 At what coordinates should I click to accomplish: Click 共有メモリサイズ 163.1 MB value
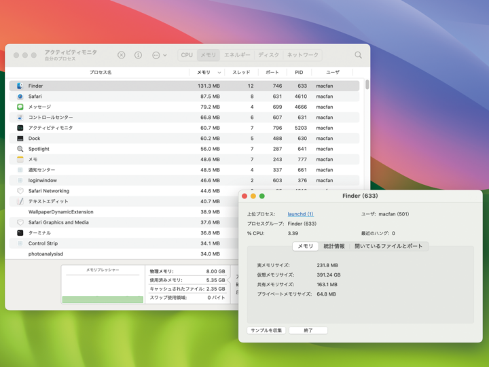coord(327,285)
